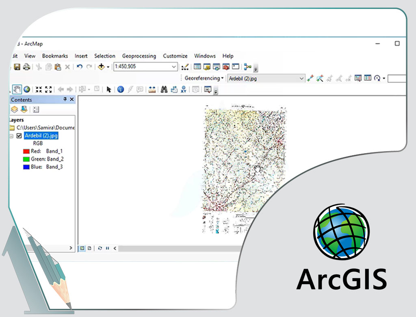Select the Measure ruler tool
416x317 pixels.
tap(152, 89)
